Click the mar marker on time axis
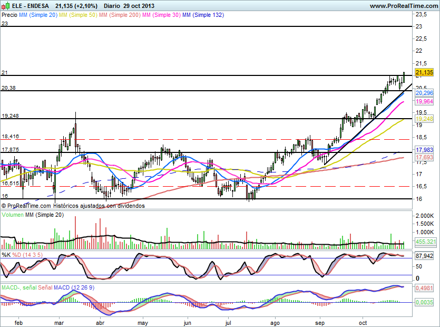Screen dimensions: 440x327 [59, 321]
